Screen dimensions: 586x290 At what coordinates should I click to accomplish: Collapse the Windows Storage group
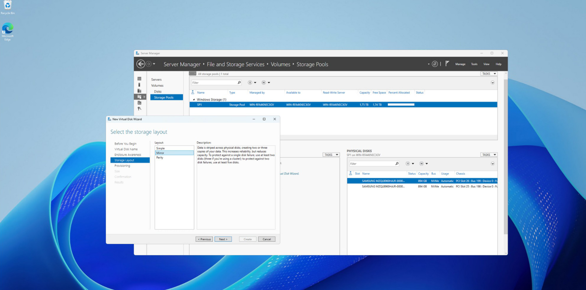coord(194,100)
